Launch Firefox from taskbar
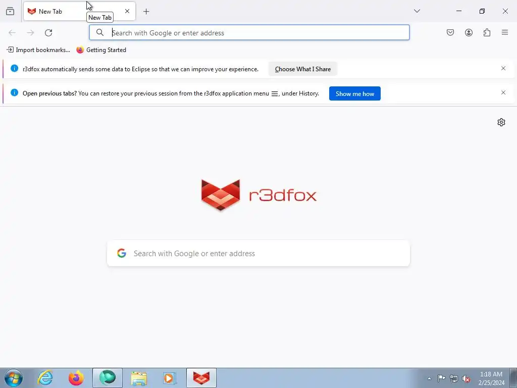Image resolution: width=517 pixels, height=388 pixels. tap(76, 378)
